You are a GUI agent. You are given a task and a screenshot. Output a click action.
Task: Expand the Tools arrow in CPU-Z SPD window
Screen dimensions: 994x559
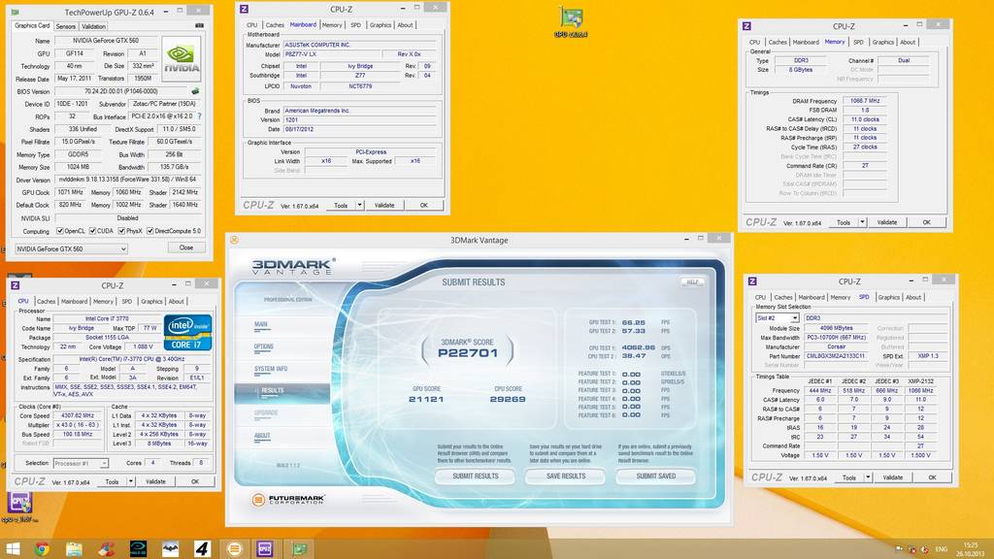click(x=868, y=477)
